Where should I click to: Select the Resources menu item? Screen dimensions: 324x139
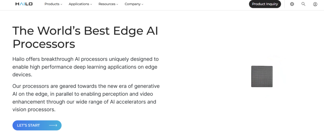point(106,4)
